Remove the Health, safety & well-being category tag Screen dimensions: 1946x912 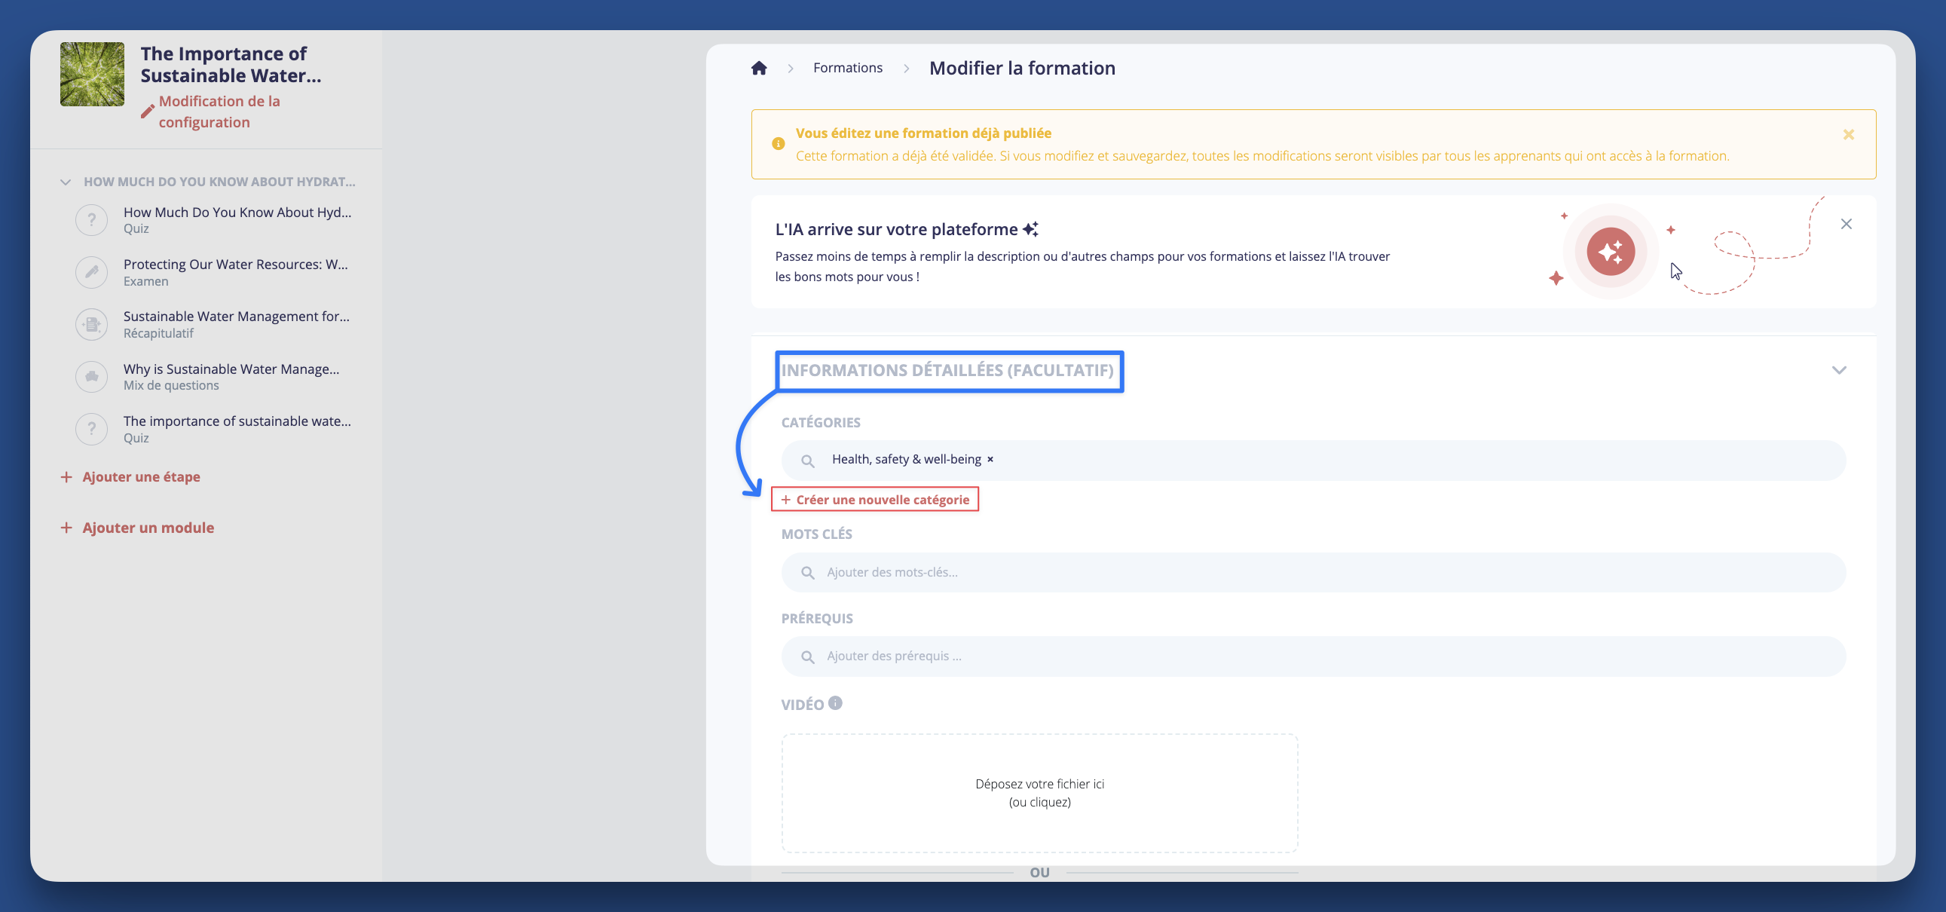pos(990,459)
